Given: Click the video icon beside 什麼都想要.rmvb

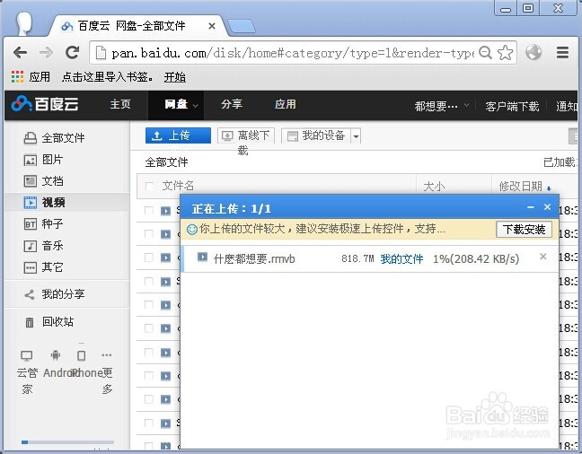Looking at the screenshot, I should click(202, 257).
